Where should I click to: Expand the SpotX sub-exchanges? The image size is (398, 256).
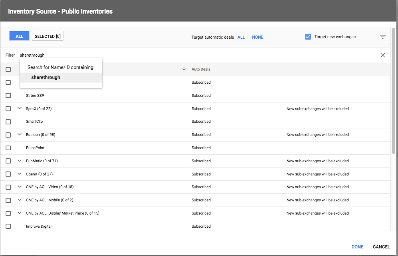20,108
